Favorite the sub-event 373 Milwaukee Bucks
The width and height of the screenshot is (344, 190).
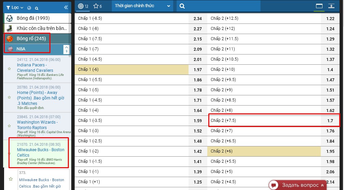(11, 179)
